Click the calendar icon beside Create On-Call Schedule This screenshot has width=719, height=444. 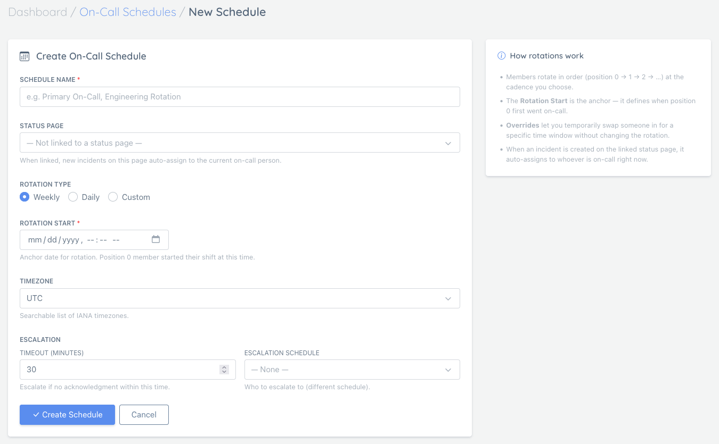point(24,56)
